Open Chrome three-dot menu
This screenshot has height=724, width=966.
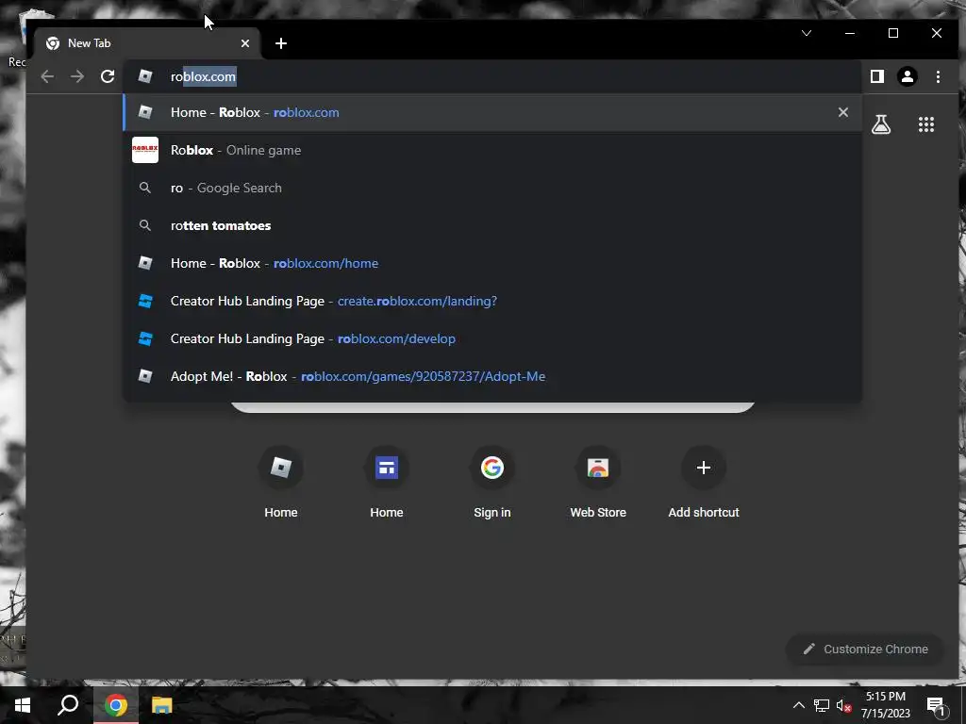click(x=938, y=76)
